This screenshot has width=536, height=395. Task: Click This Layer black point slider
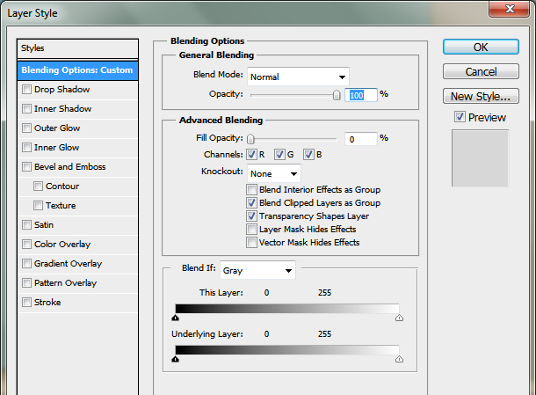point(176,318)
